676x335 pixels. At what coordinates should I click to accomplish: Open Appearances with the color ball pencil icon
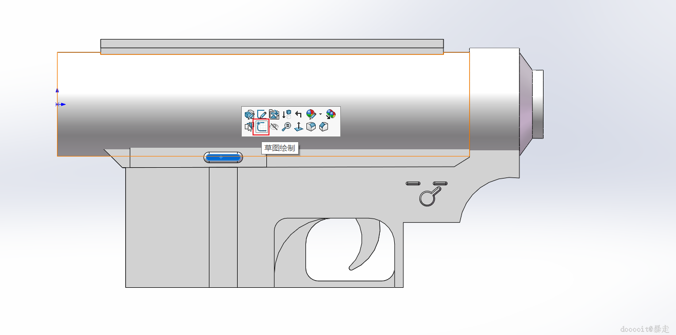311,114
